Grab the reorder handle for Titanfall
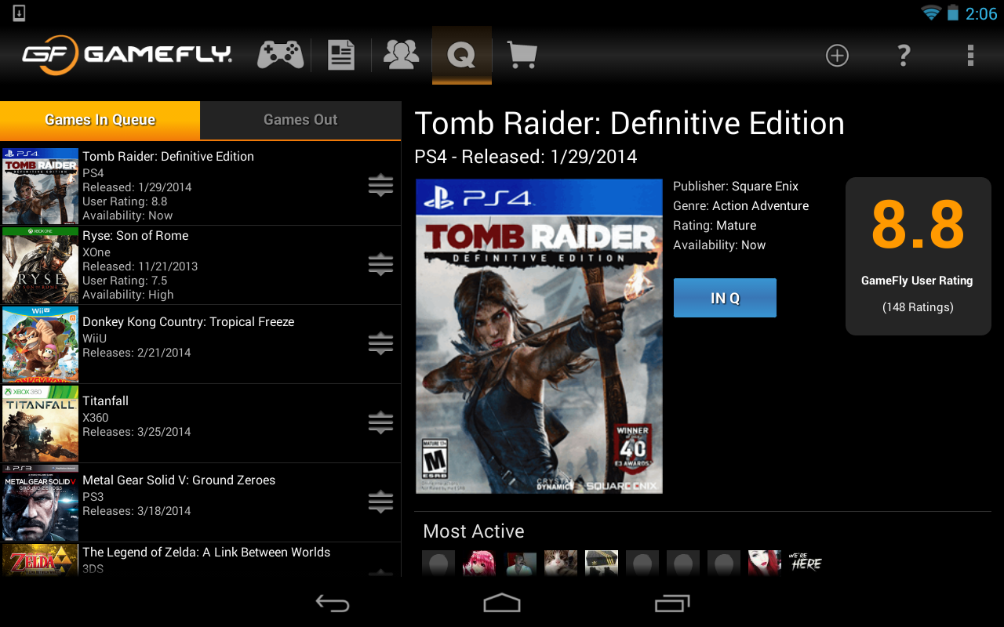The height and width of the screenshot is (627, 1004). tap(380, 423)
